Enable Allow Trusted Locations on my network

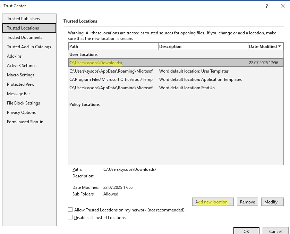tap(70, 210)
